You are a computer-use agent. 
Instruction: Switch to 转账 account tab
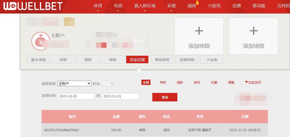pyautogui.click(x=113, y=59)
